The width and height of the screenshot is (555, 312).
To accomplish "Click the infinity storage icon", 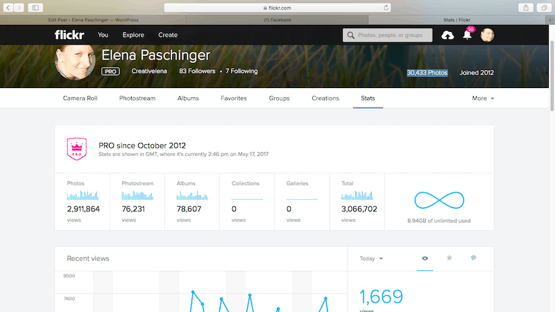I will pyautogui.click(x=439, y=200).
